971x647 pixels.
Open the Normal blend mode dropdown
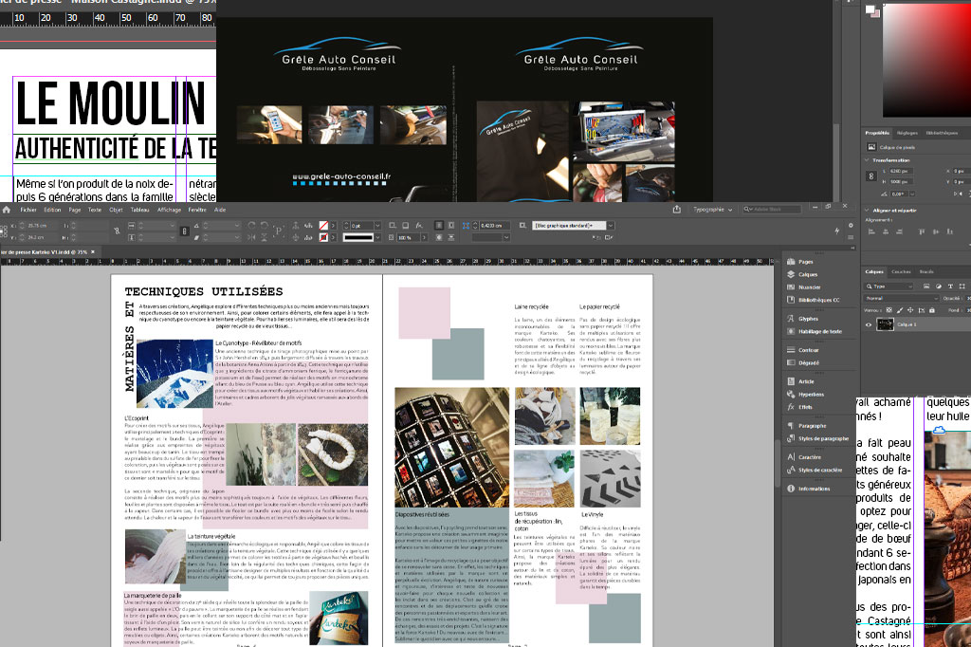[x=900, y=299]
